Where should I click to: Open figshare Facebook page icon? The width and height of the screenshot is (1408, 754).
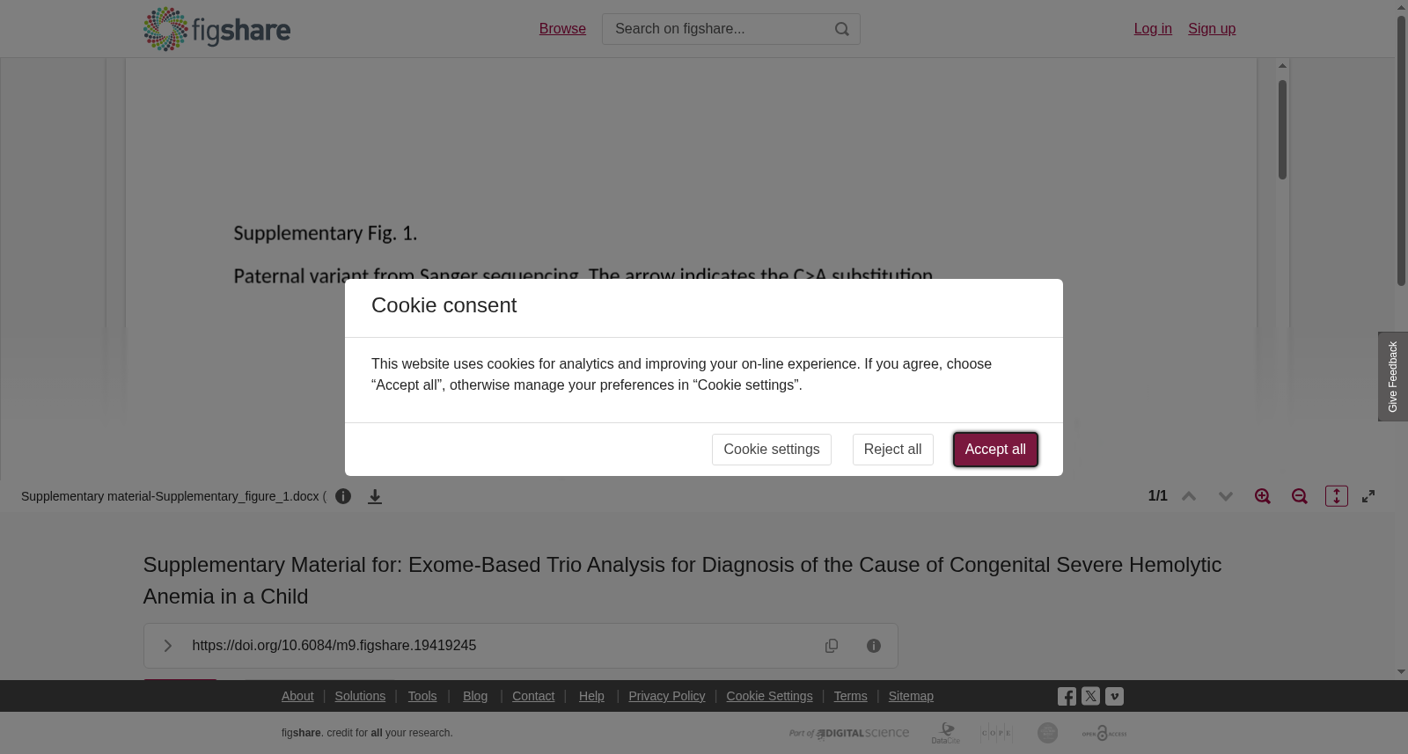click(1067, 697)
